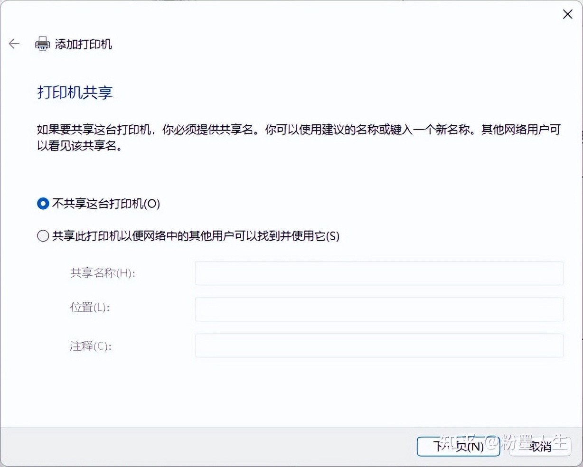583x467 pixels.
Task: Click the 打印机共享 page heading
Action: [75, 93]
